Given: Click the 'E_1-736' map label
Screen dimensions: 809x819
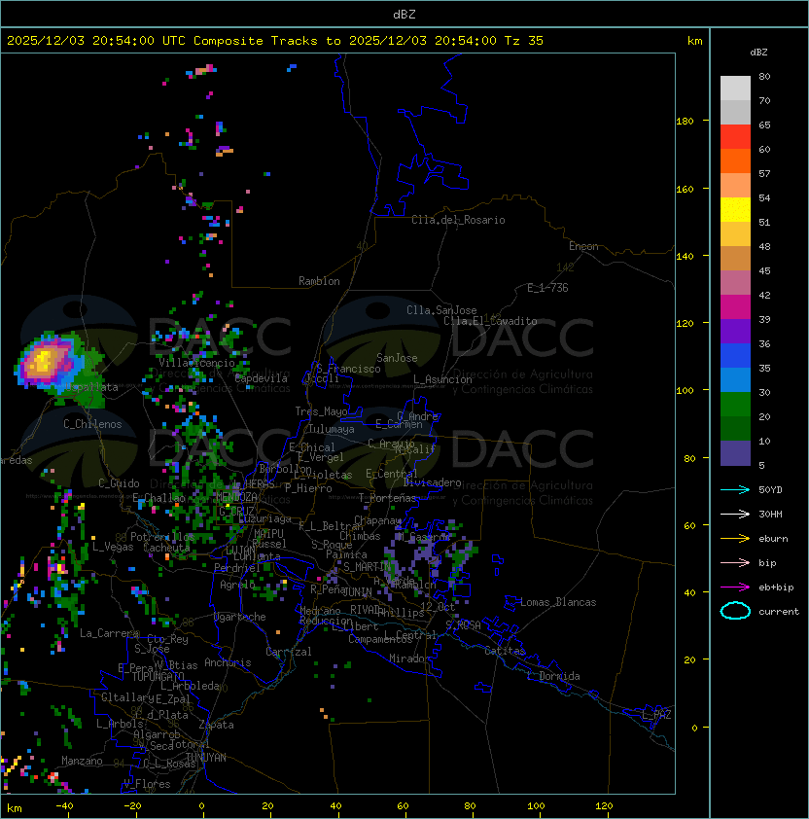Looking at the screenshot, I should pos(547,288).
